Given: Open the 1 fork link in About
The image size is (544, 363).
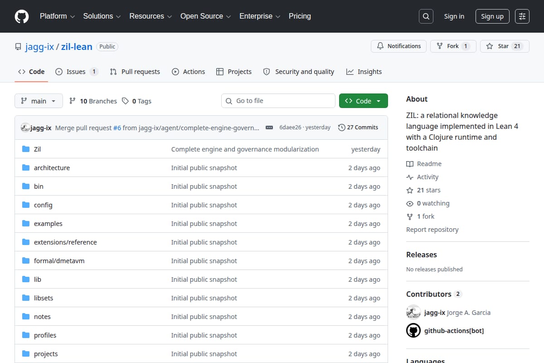Looking at the screenshot, I should [x=421, y=216].
